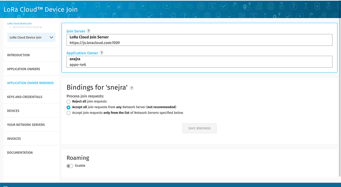Viewport: 341px width, 187px height.
Task: Click the Enable label beside Roaming switch
Action: pos(80,166)
